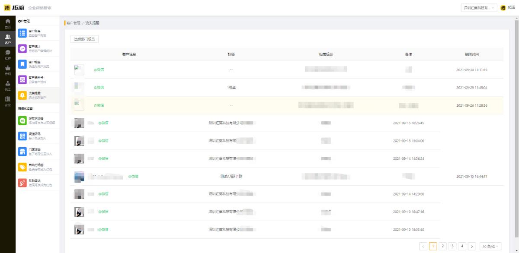Image resolution: width=519 pixels, height=253 pixels.
Task: Open 客户统计 customer statistics
Action: 37,49
